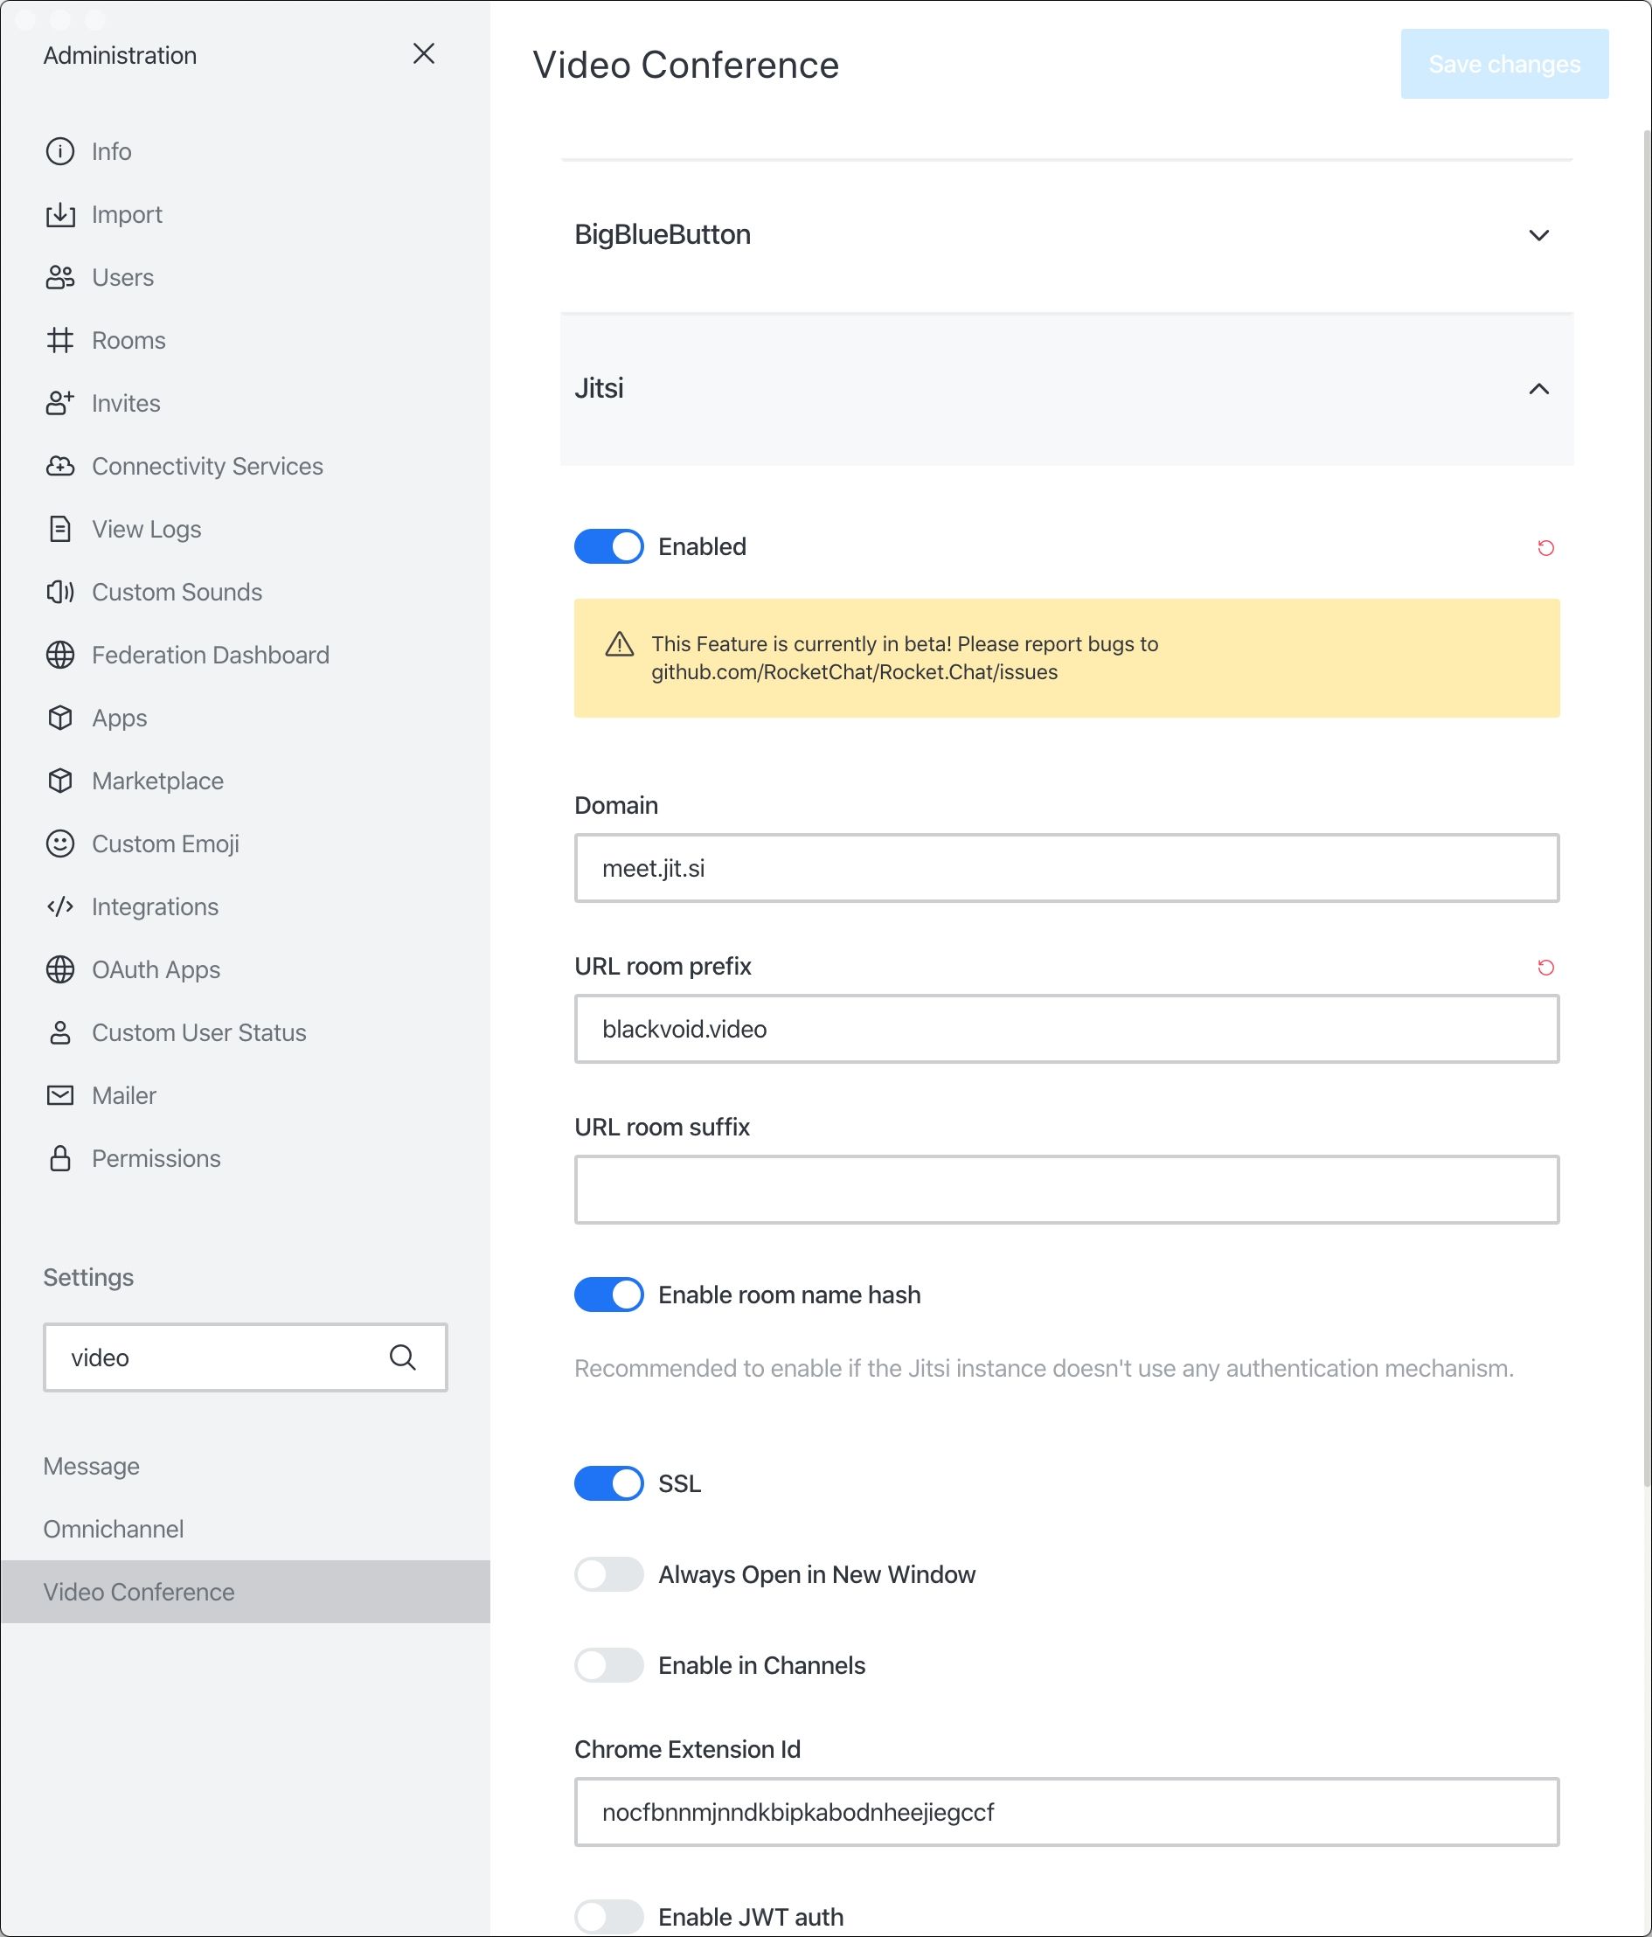The image size is (1652, 1937).
Task: Collapse the Jitsi section chevron
Action: 1539,389
